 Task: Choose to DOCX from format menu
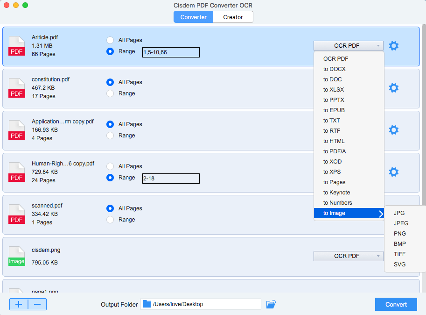335,69
